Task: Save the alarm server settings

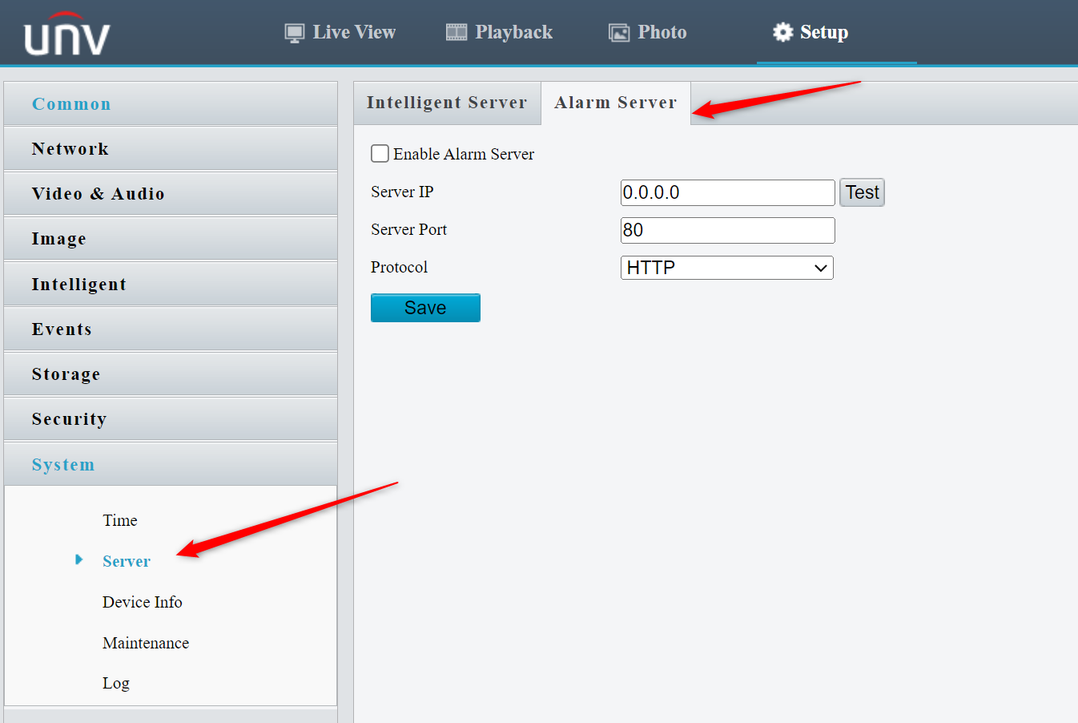Action: click(425, 307)
